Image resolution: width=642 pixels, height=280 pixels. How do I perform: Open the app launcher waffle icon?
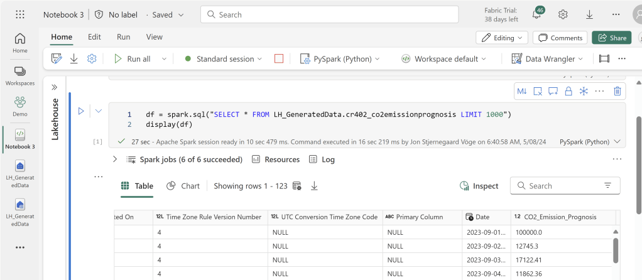click(x=20, y=14)
